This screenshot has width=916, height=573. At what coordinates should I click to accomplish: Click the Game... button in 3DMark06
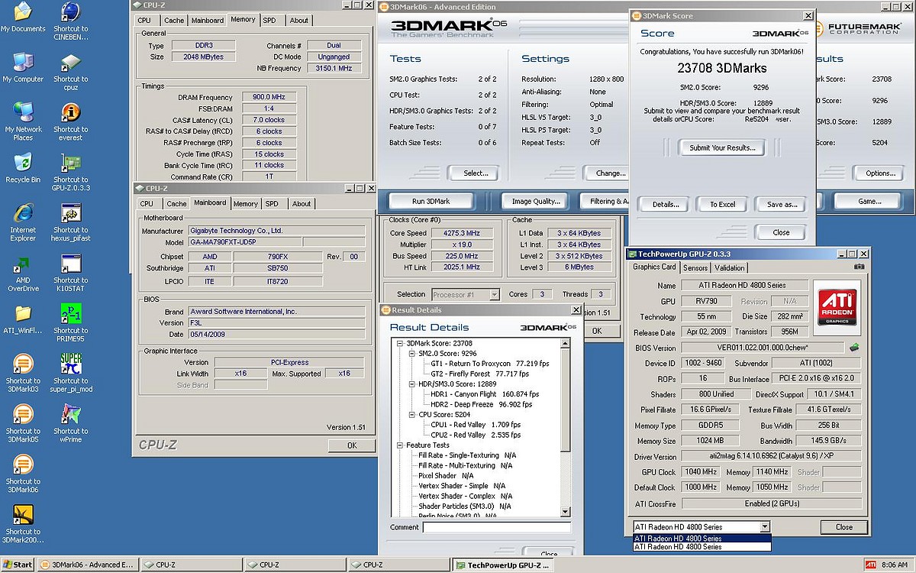(869, 201)
